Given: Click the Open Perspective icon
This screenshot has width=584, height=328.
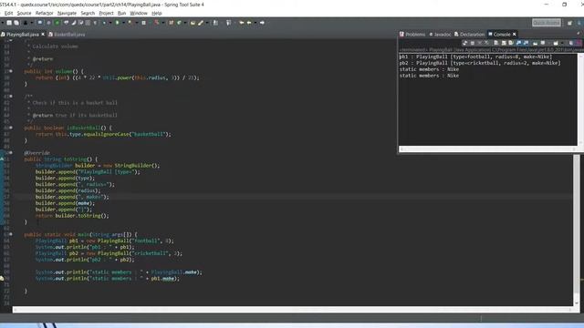Looking at the screenshot, I should tap(569, 23).
